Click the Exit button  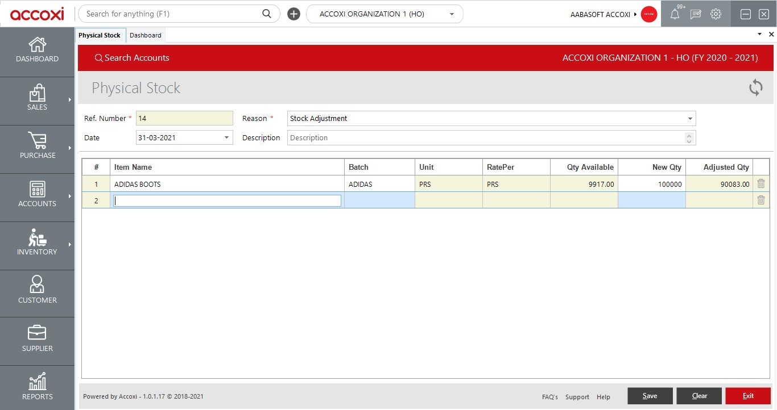[x=749, y=396]
